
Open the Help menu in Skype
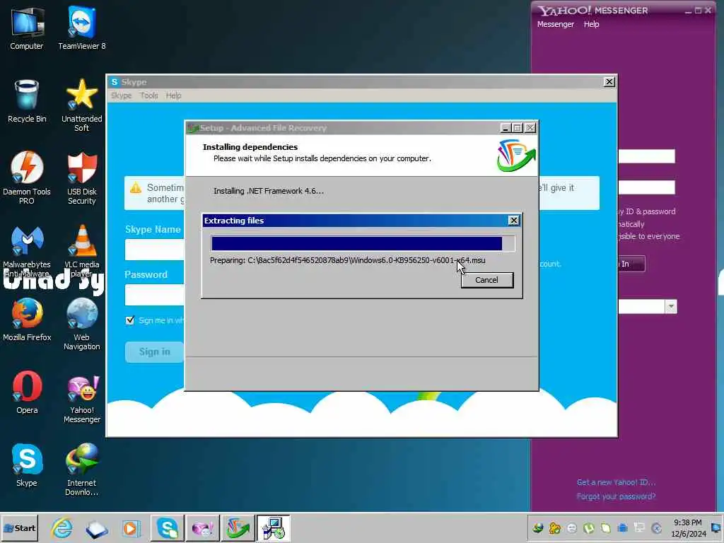(174, 95)
